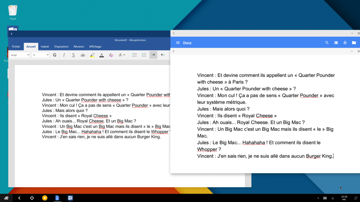
Task: Insert a bulleted list in Word
Action: (x=135, y=55)
